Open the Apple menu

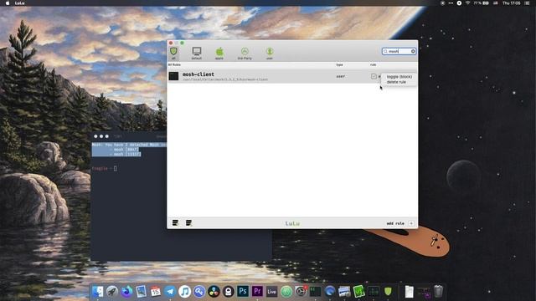tap(8, 3)
